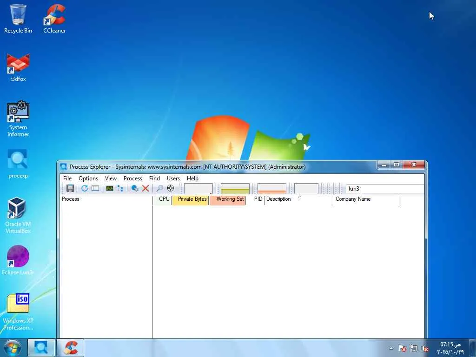Viewport: 476px width, 357px height.
Task: Click the red X Kill Process icon
Action: click(x=145, y=189)
